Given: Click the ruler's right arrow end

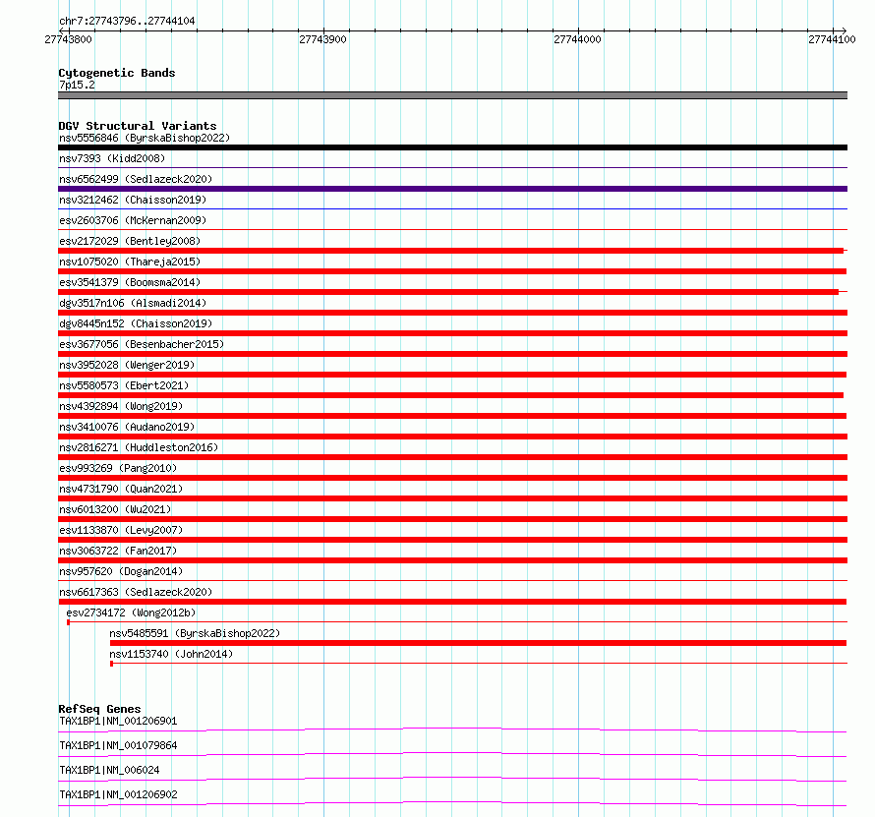Looking at the screenshot, I should click(x=845, y=30).
